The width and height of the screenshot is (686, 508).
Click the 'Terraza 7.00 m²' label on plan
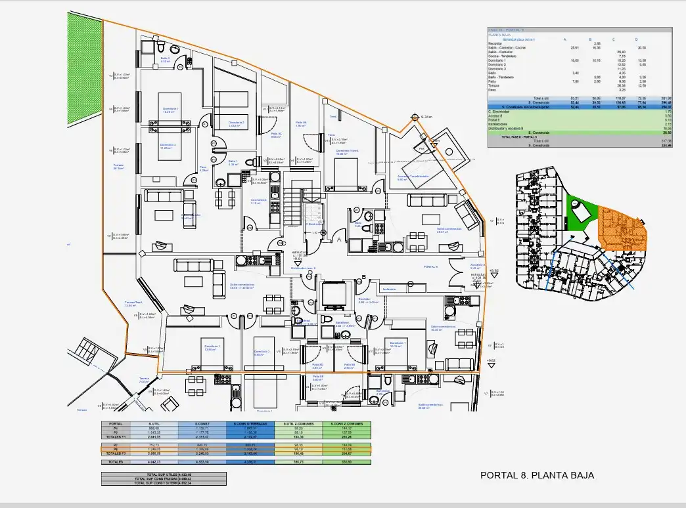pyautogui.click(x=144, y=380)
